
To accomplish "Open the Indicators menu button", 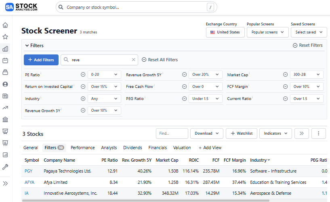I will click(275, 133).
